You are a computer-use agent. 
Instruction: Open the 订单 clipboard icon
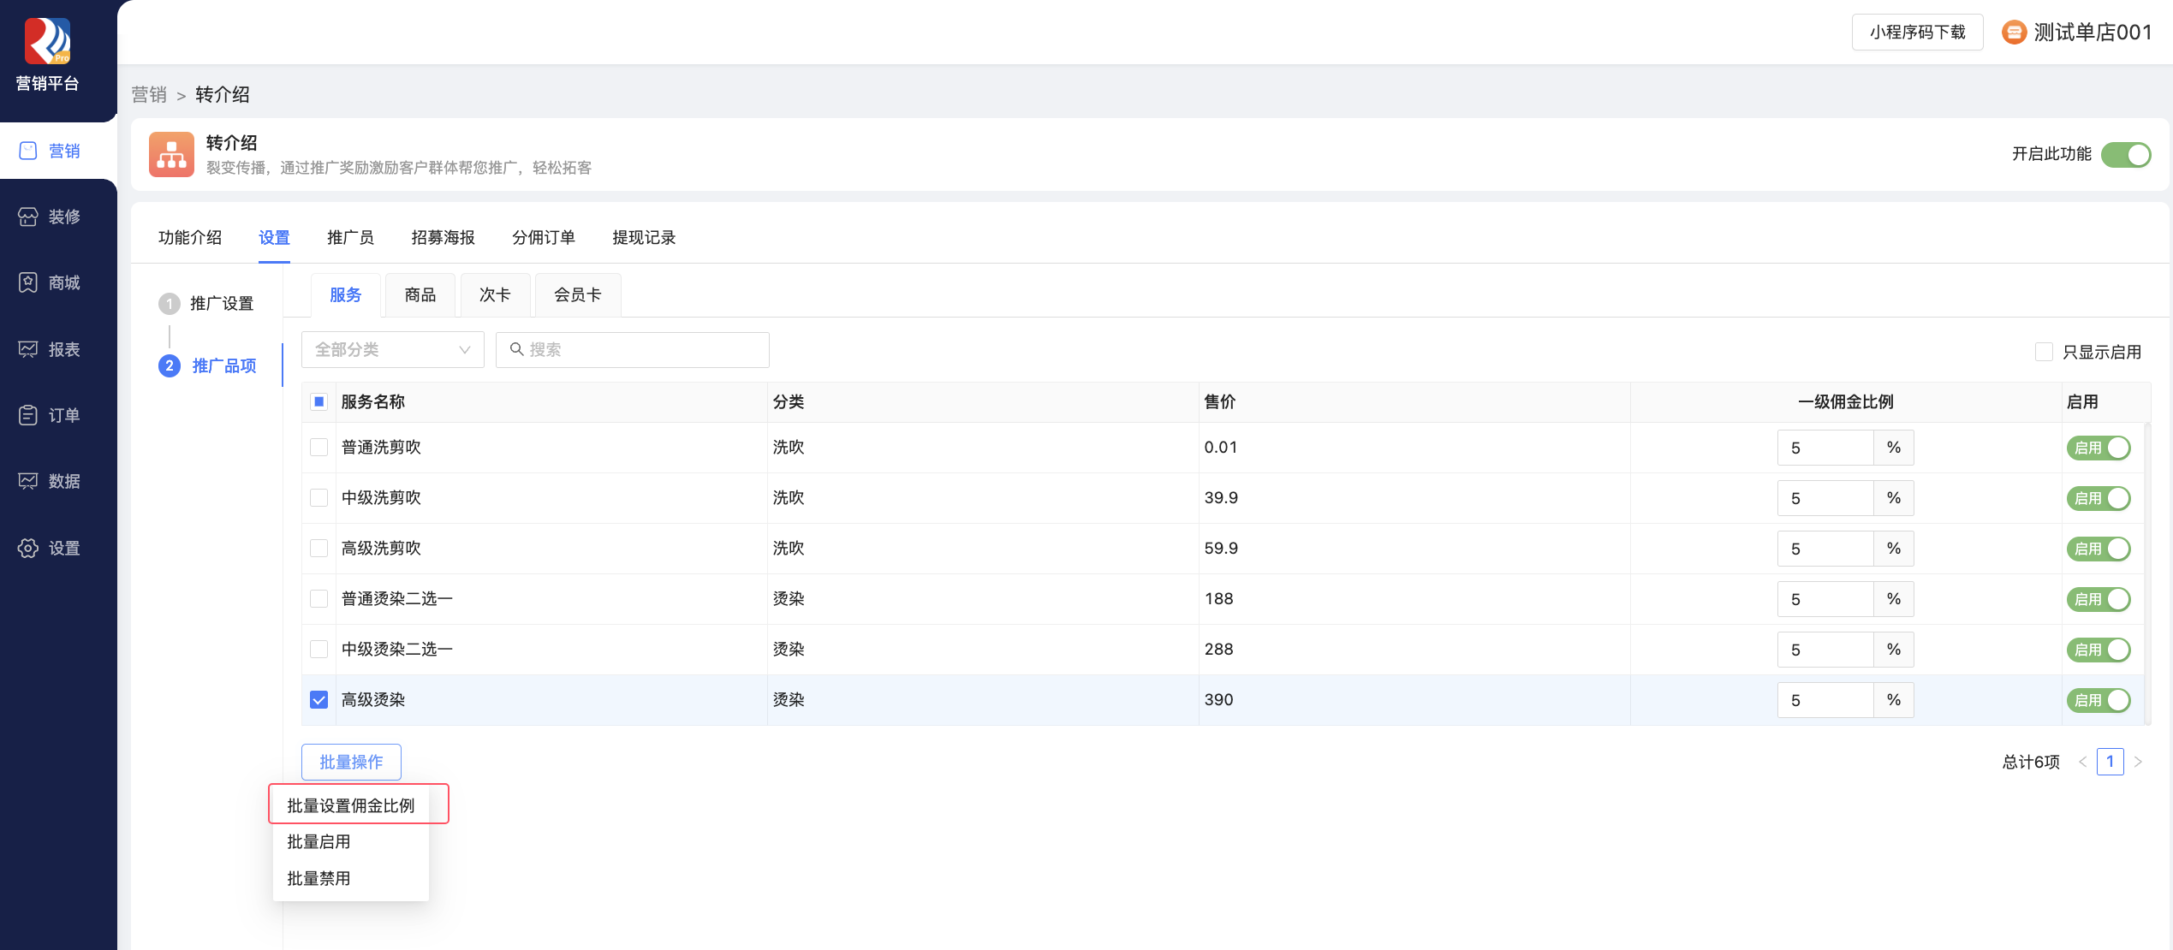click(28, 415)
